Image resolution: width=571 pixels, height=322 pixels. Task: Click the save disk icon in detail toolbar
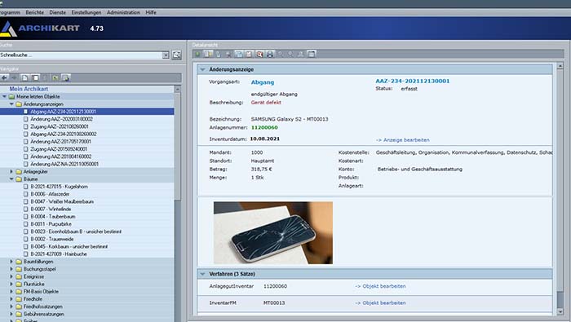[x=249, y=55]
